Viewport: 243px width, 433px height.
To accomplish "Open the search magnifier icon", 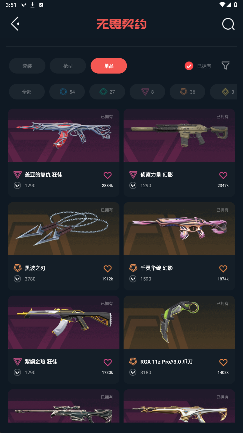I will (228, 24).
